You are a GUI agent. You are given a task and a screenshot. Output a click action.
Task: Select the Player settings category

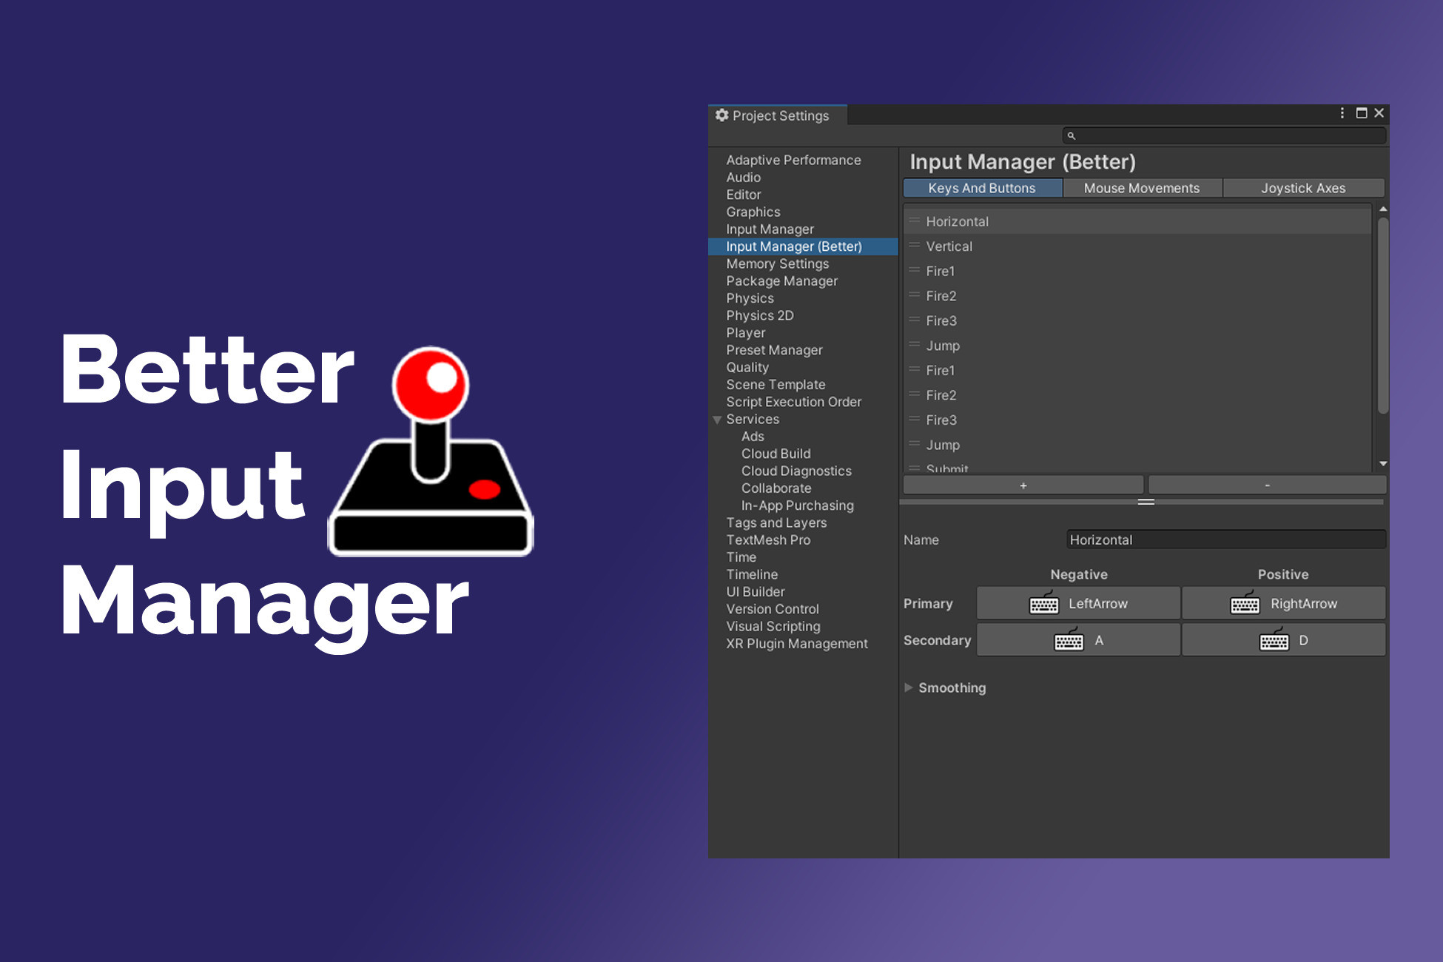[x=745, y=333]
